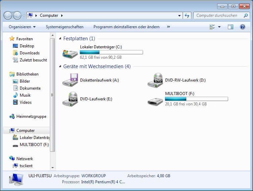
Task: Select Heimnetzgruppe in the navigation pane
Action: pos(31,116)
